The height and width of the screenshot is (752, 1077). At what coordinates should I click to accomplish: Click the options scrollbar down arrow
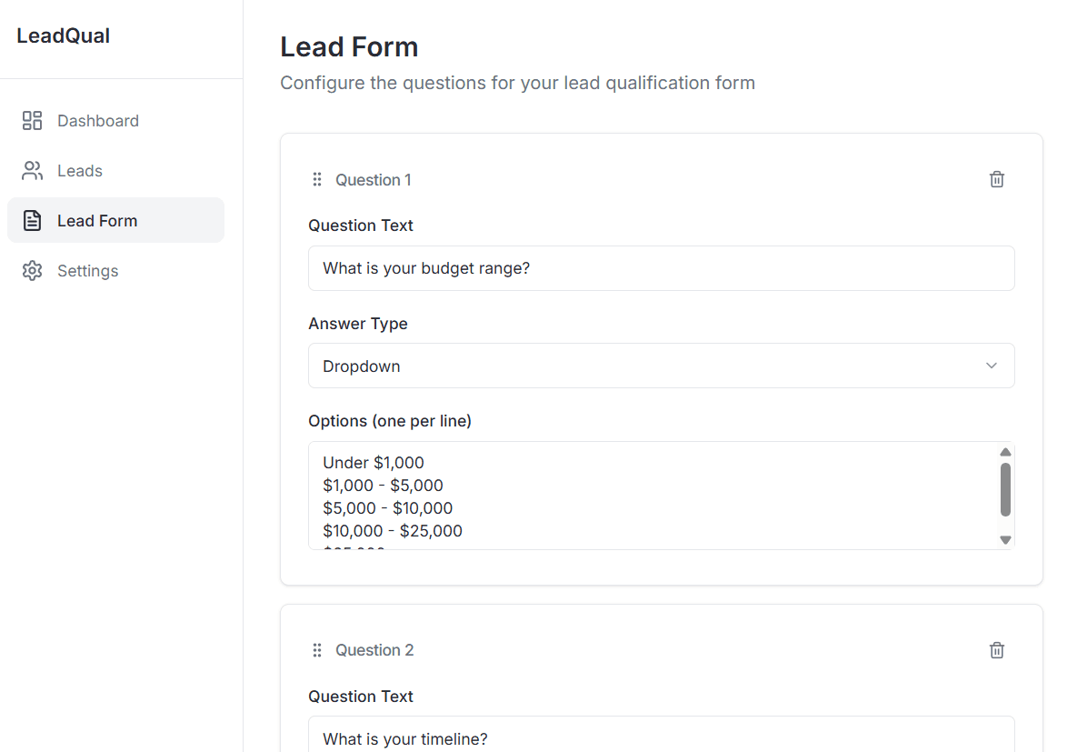coord(1005,540)
